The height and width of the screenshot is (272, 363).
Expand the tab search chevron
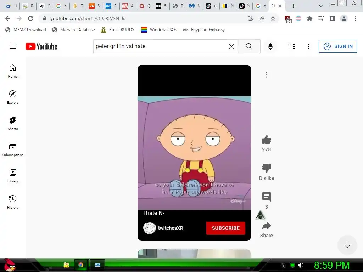pyautogui.click(x=320, y=6)
